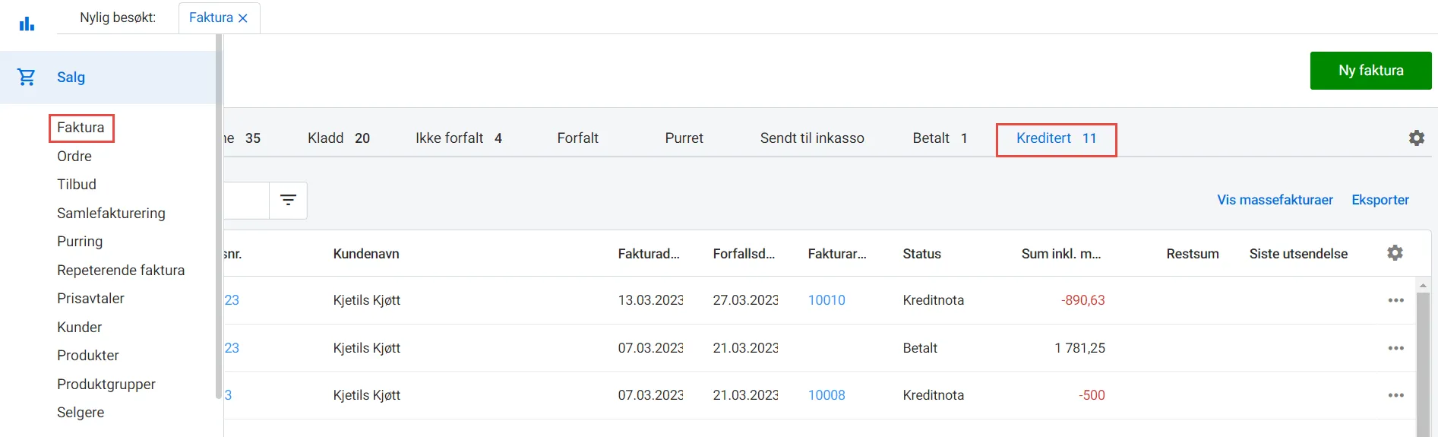Open Prisavtaler in the sidebar

pos(90,299)
